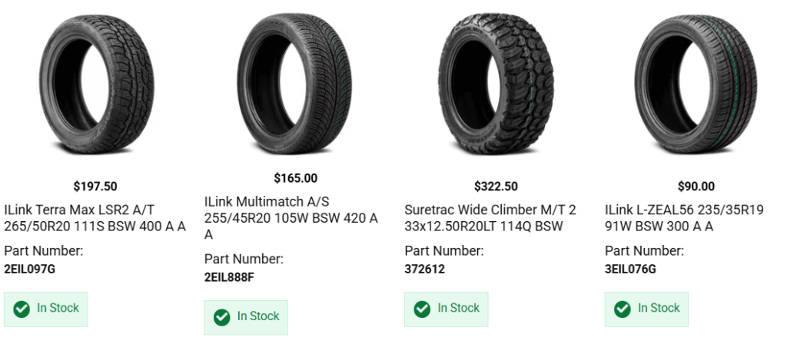Click green checkmark icon under part 2EIL097G
Screen dimensions: 787x344
[22, 309]
